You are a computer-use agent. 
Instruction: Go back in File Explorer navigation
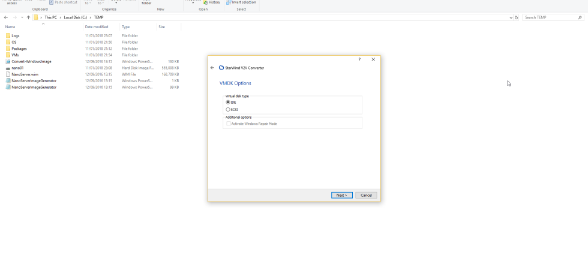[x=5, y=17]
